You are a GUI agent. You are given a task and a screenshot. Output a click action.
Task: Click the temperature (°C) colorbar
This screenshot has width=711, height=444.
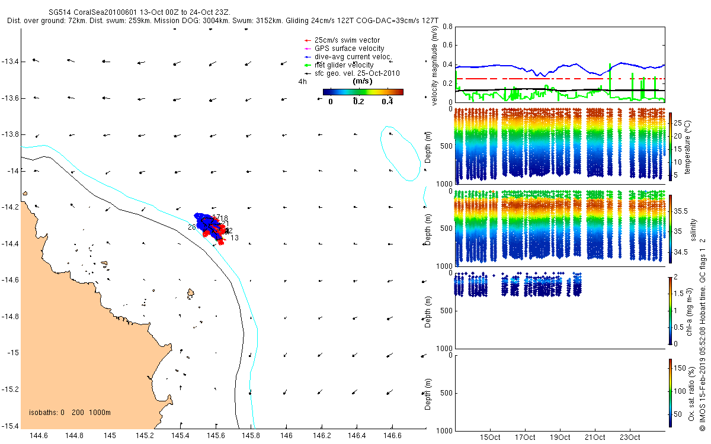pyautogui.click(x=671, y=146)
